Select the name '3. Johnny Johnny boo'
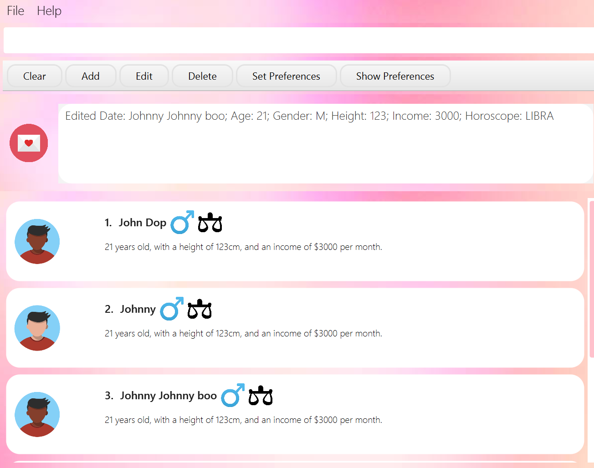Viewport: 594px width, 468px height. point(161,396)
